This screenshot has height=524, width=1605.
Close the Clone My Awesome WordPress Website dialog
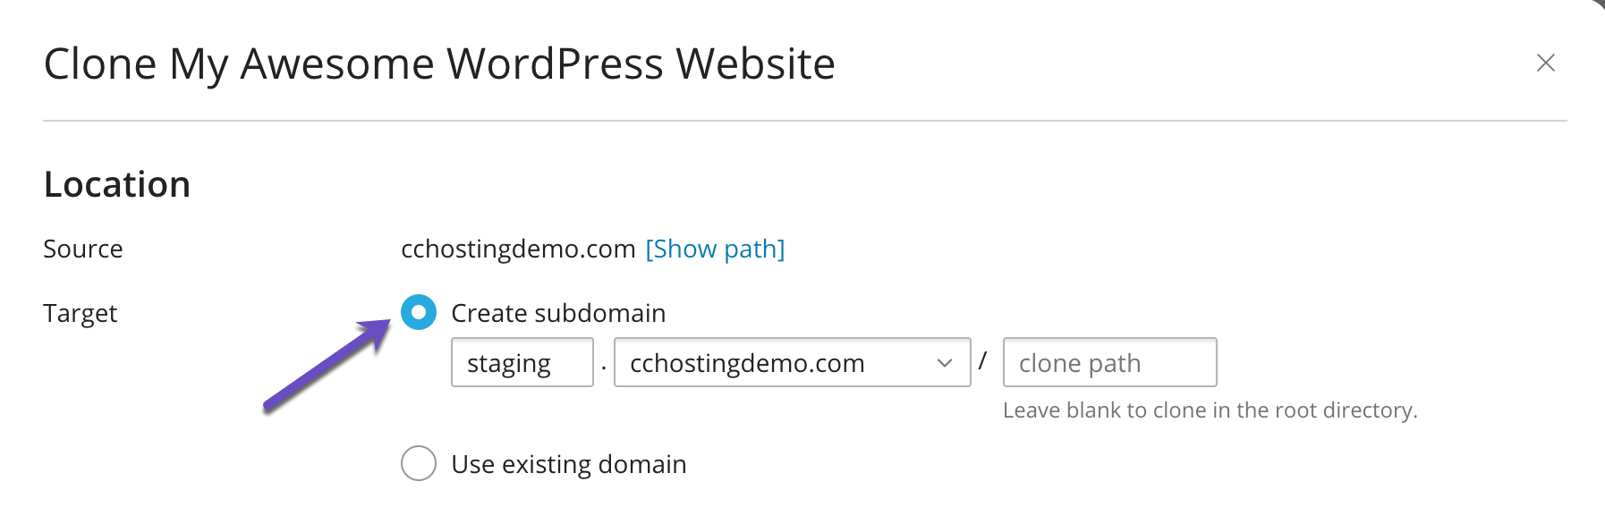1547,63
